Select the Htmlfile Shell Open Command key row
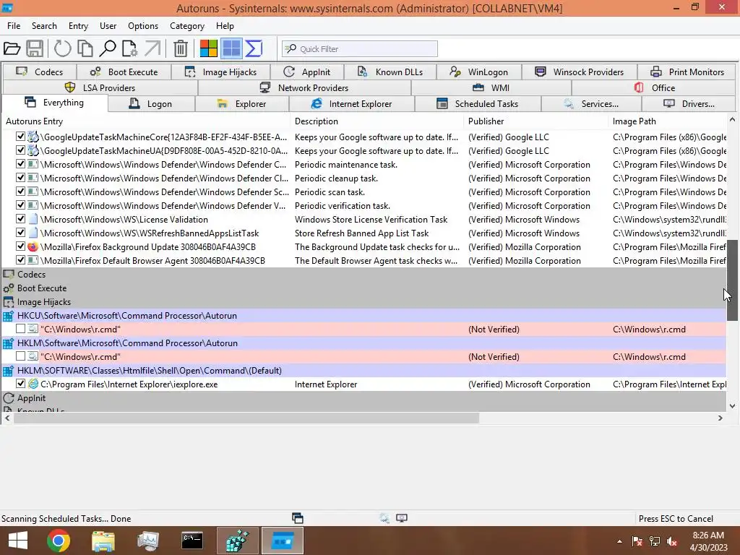Image resolution: width=740 pixels, height=555 pixels. pos(363,371)
